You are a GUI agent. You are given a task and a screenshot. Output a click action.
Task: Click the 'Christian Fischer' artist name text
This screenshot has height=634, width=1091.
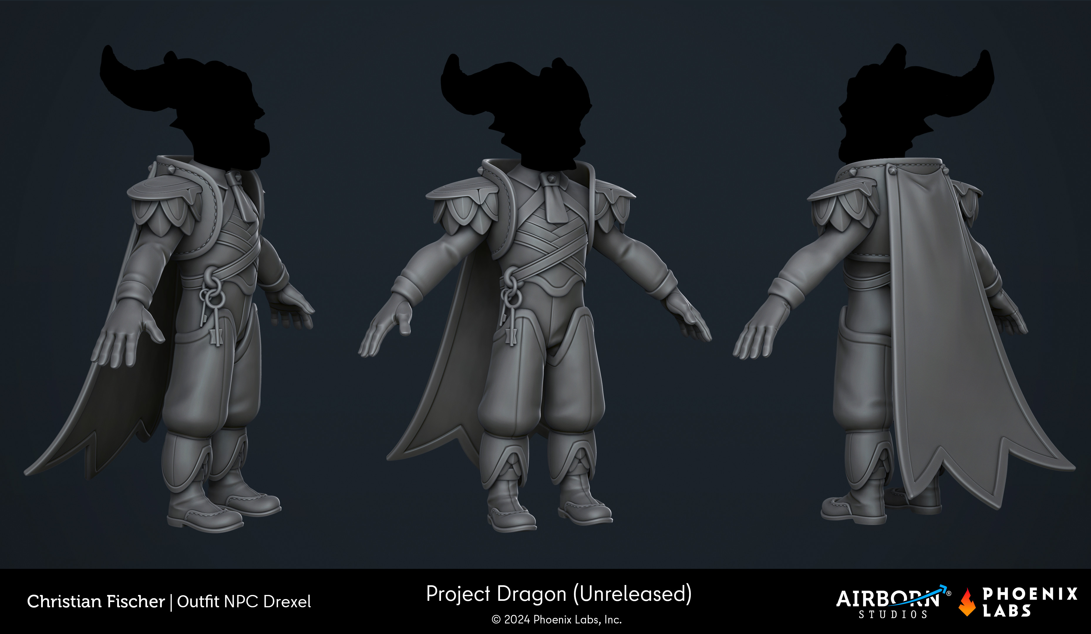96,601
